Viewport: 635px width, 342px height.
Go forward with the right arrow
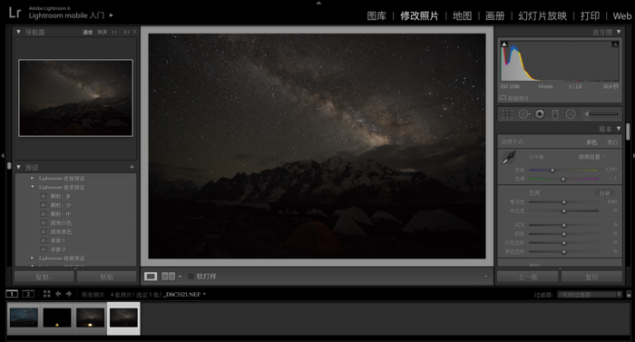pos(69,294)
